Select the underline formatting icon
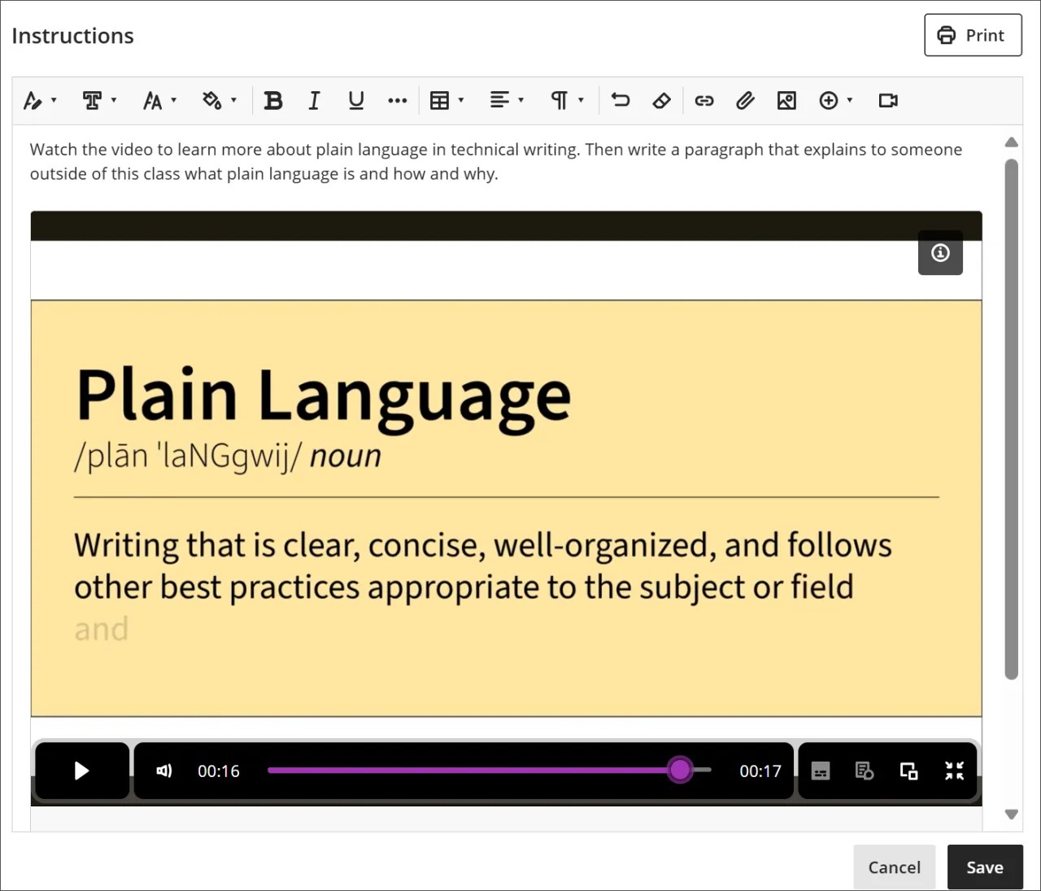Viewport: 1041px width, 891px height. 355,100
